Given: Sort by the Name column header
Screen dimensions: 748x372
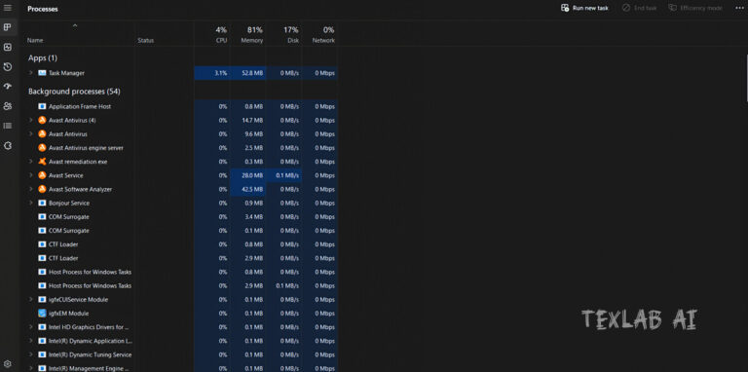Looking at the screenshot, I should point(35,41).
